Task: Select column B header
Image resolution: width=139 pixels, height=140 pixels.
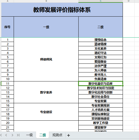Action: (x=46, y=1)
